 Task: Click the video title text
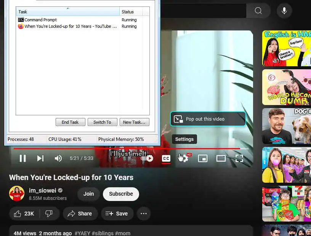click(71, 177)
